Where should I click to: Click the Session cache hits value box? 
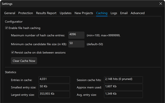coord(123,80)
